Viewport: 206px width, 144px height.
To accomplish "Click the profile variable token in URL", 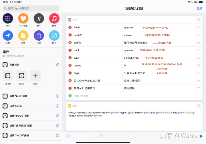I will (x=115, y=113).
